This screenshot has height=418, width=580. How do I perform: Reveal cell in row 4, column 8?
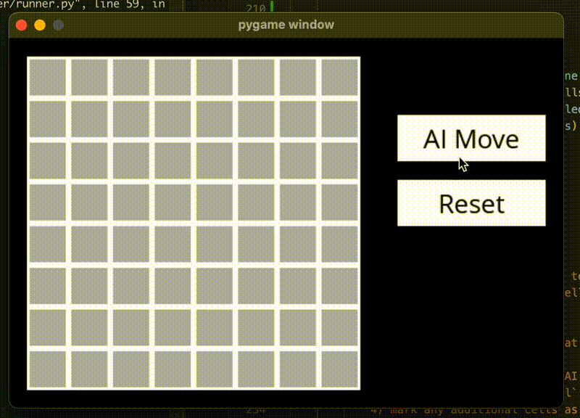[339, 202]
